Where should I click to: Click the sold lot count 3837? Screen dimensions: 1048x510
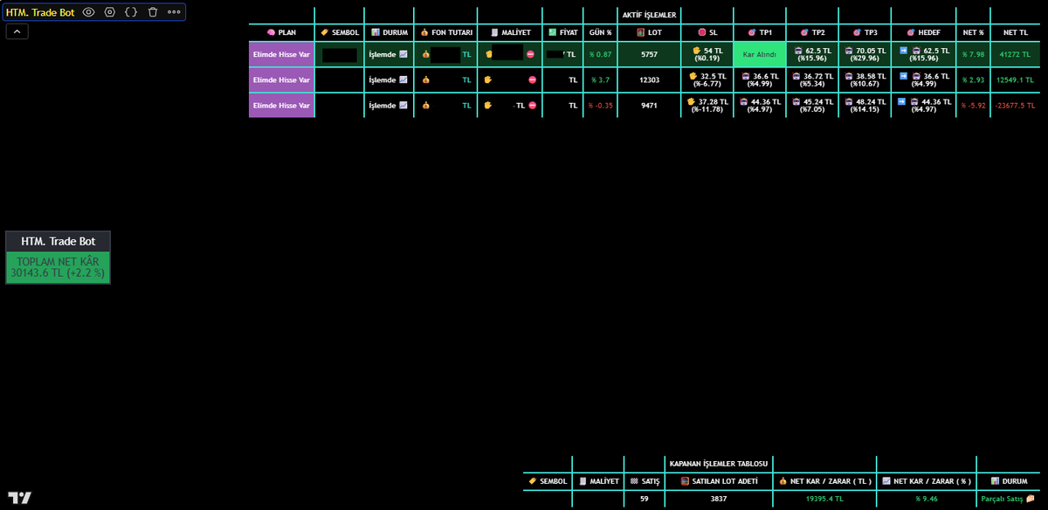click(x=719, y=499)
